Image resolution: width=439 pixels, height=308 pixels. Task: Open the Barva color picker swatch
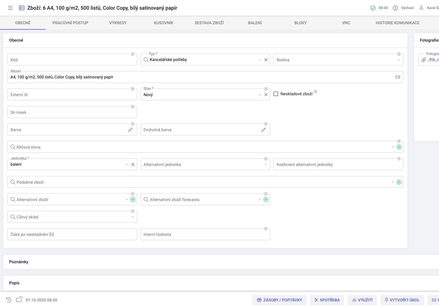tap(130, 130)
